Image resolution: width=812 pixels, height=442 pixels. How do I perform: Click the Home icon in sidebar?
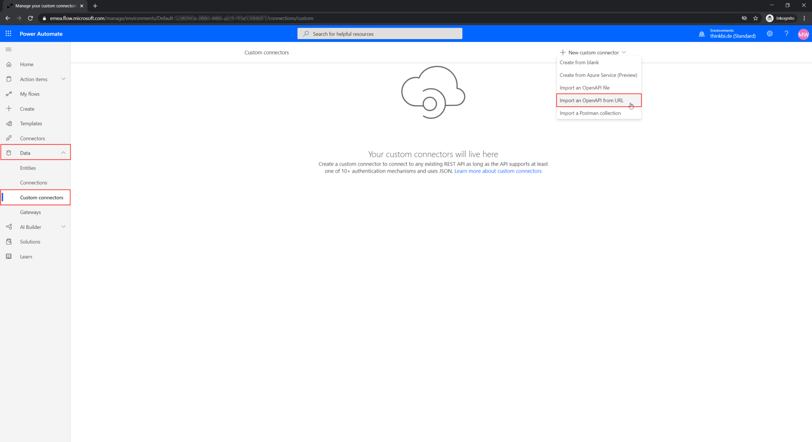pos(9,64)
